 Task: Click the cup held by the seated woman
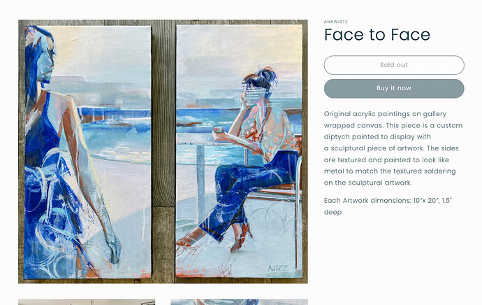click(219, 131)
